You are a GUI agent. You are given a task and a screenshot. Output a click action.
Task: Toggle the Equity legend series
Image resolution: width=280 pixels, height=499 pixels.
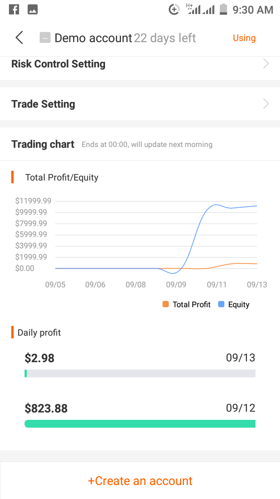point(234,304)
